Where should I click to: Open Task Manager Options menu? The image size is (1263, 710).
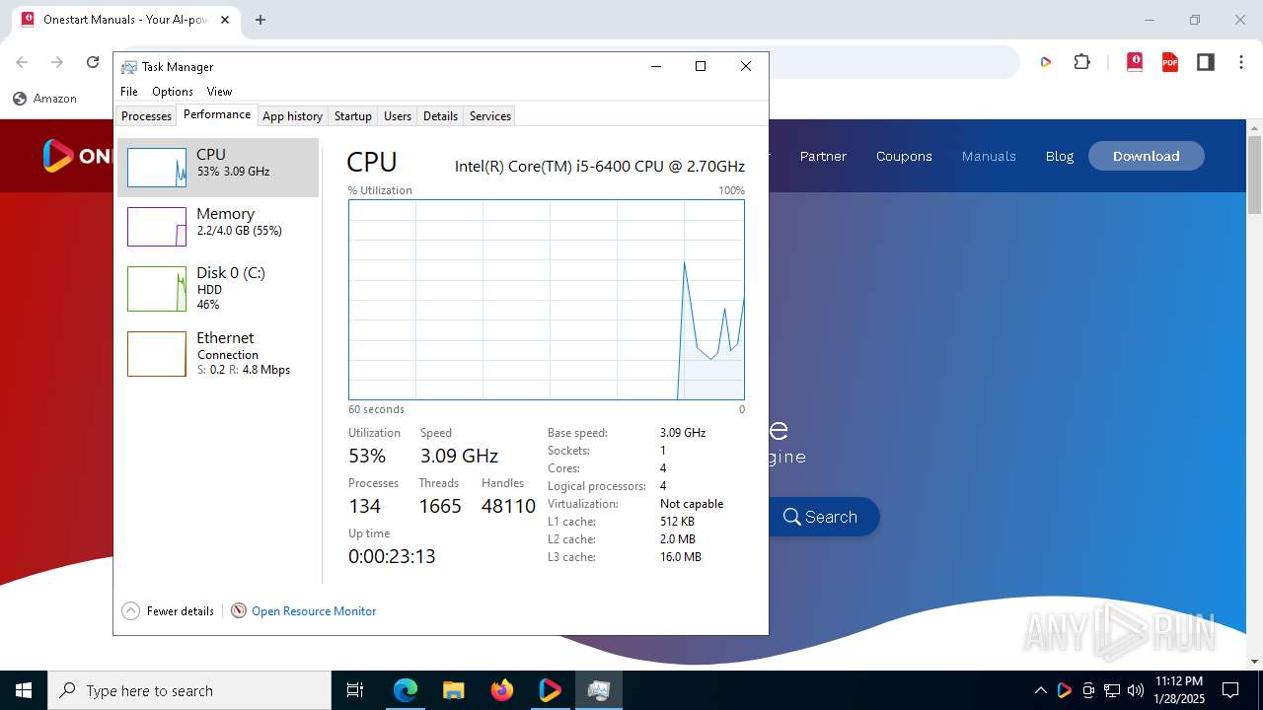point(173,92)
